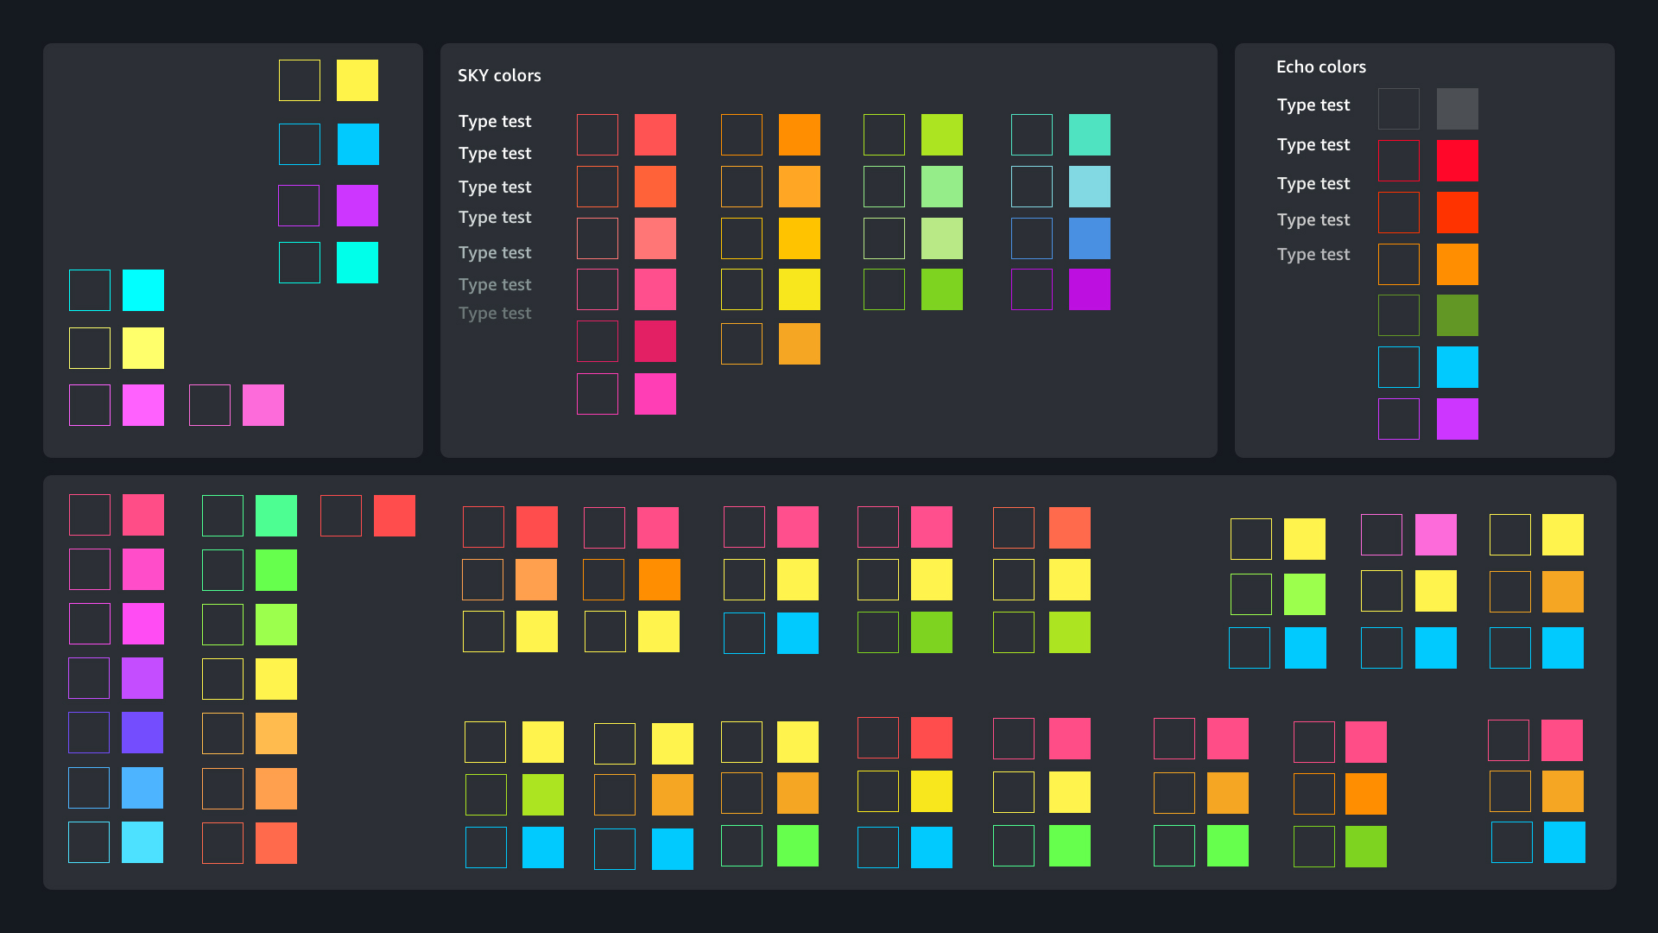Select pale green filled swatch, third in SKY green column
This screenshot has width=1658, height=933.
point(941,238)
